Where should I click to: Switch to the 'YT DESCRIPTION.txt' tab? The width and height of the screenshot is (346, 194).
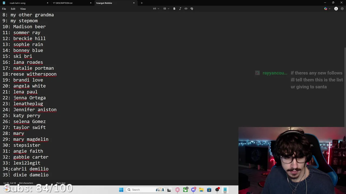[63, 3]
